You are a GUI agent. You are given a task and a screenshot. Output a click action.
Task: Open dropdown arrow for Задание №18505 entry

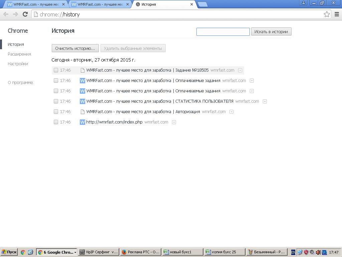(x=240, y=70)
